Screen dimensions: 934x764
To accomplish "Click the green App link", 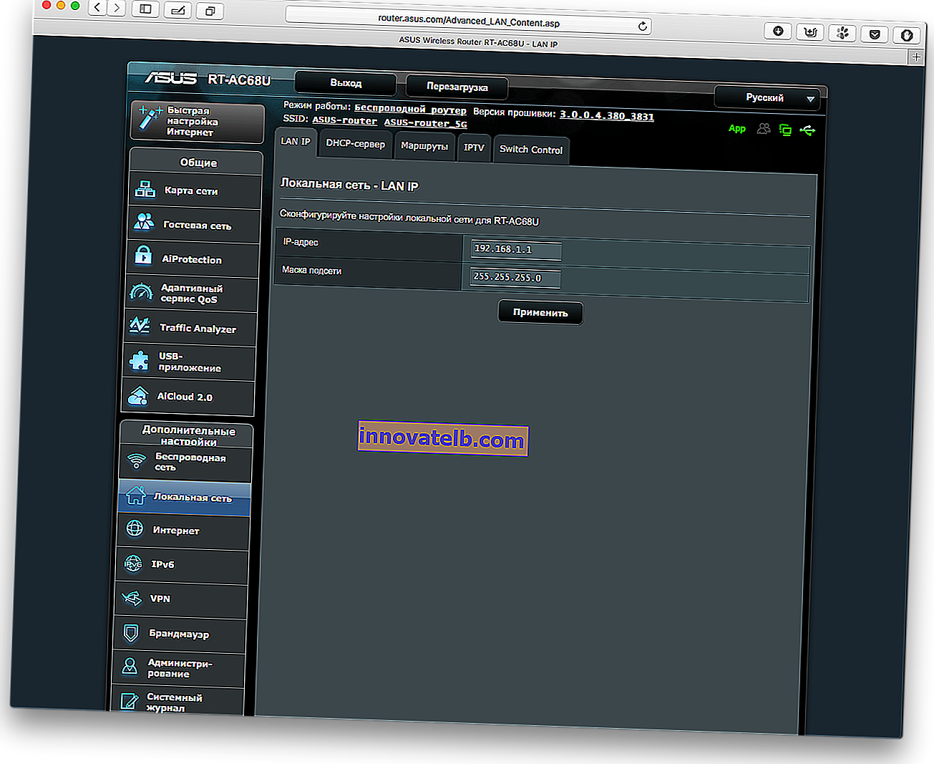I will pyautogui.click(x=737, y=128).
